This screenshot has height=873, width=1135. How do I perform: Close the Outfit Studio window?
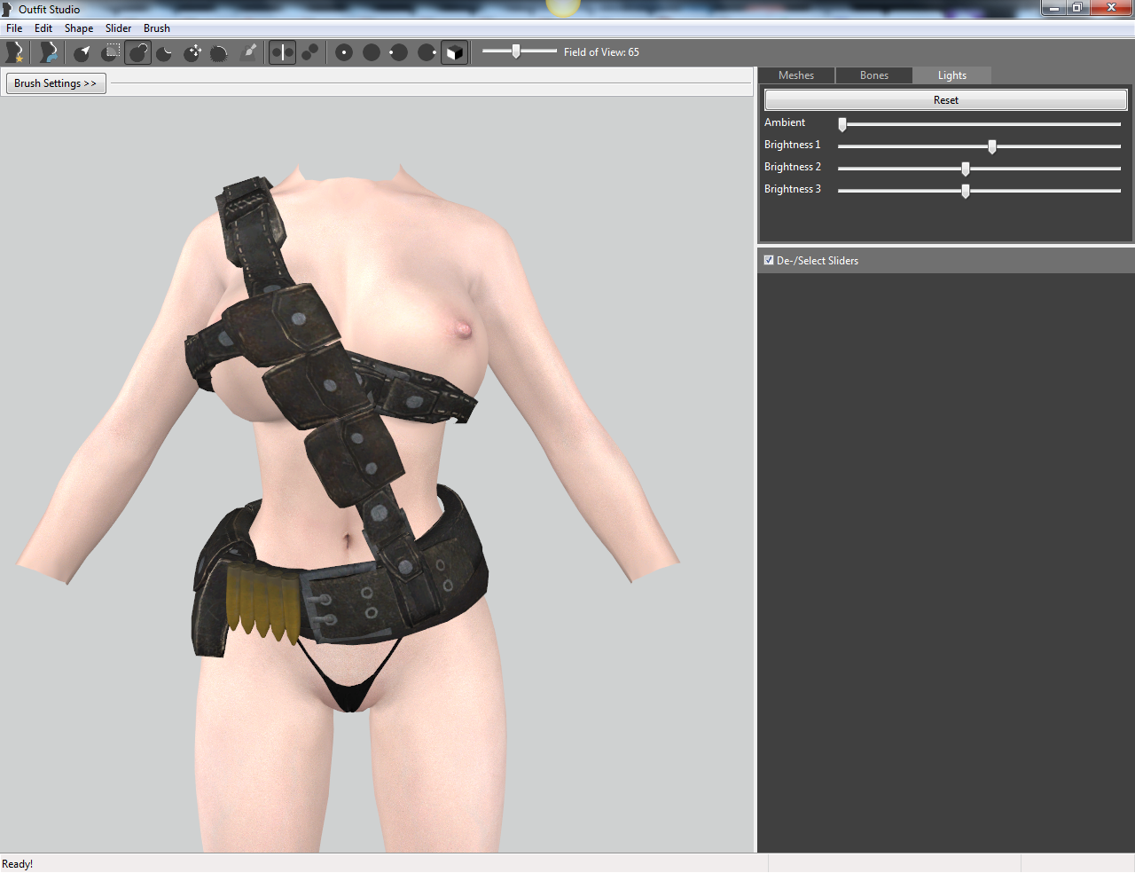[x=1112, y=8]
